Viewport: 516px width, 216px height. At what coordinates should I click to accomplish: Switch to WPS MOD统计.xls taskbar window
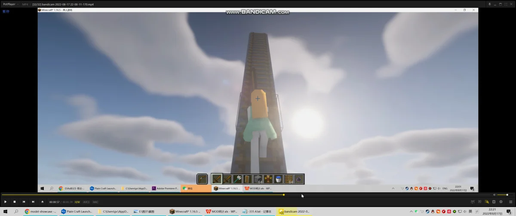[x=221, y=211]
